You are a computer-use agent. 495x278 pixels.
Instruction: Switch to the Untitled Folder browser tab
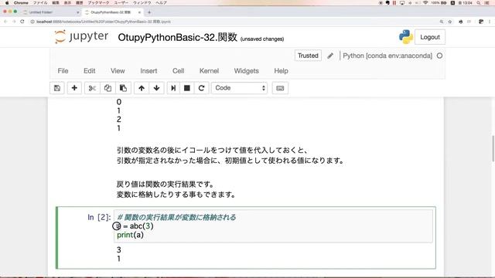click(x=50, y=12)
